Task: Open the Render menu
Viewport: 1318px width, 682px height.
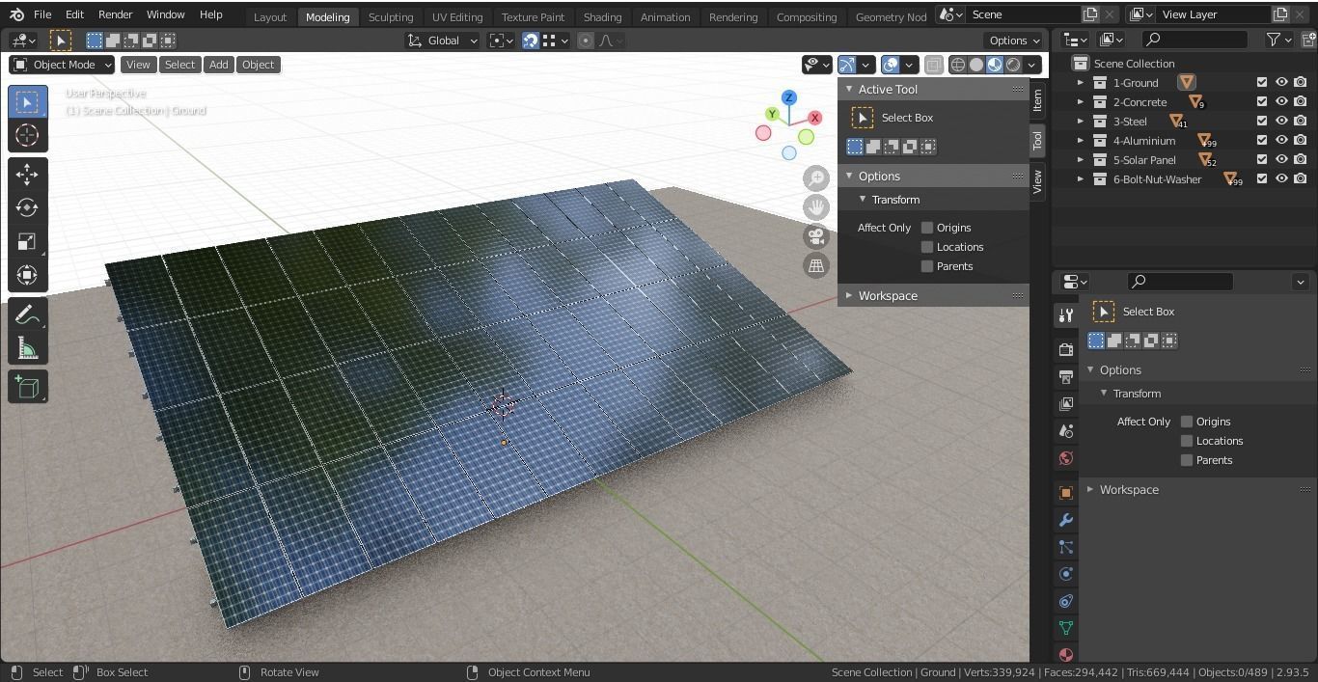Action: pyautogui.click(x=115, y=14)
